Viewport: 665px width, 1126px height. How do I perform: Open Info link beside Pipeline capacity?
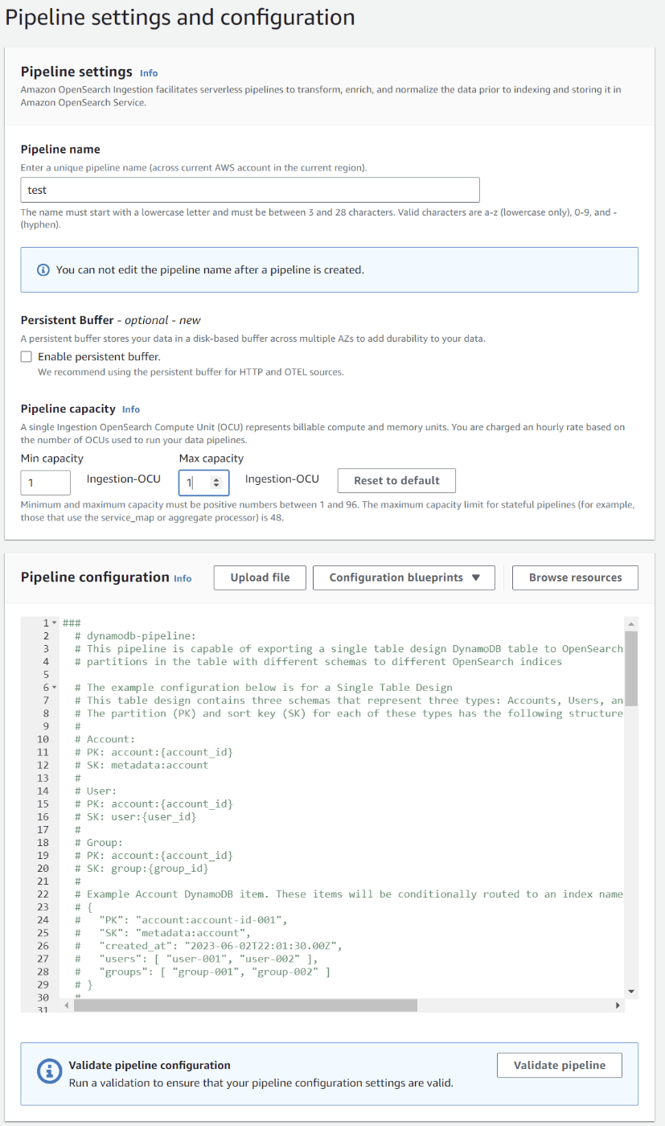coord(131,409)
